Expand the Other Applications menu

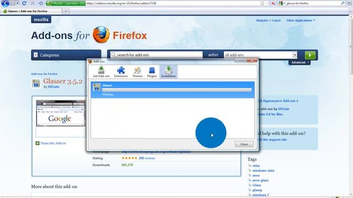301,20
